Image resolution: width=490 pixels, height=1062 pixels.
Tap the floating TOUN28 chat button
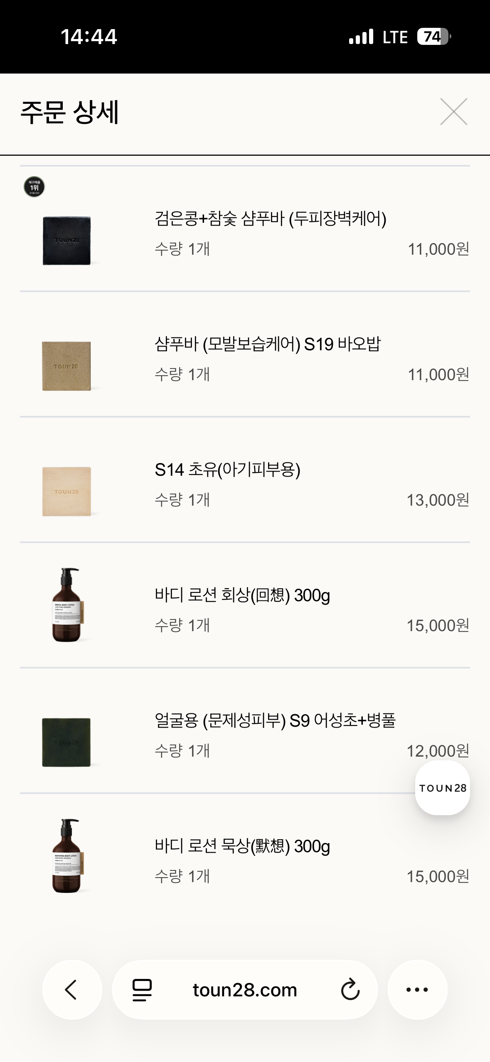tap(443, 788)
